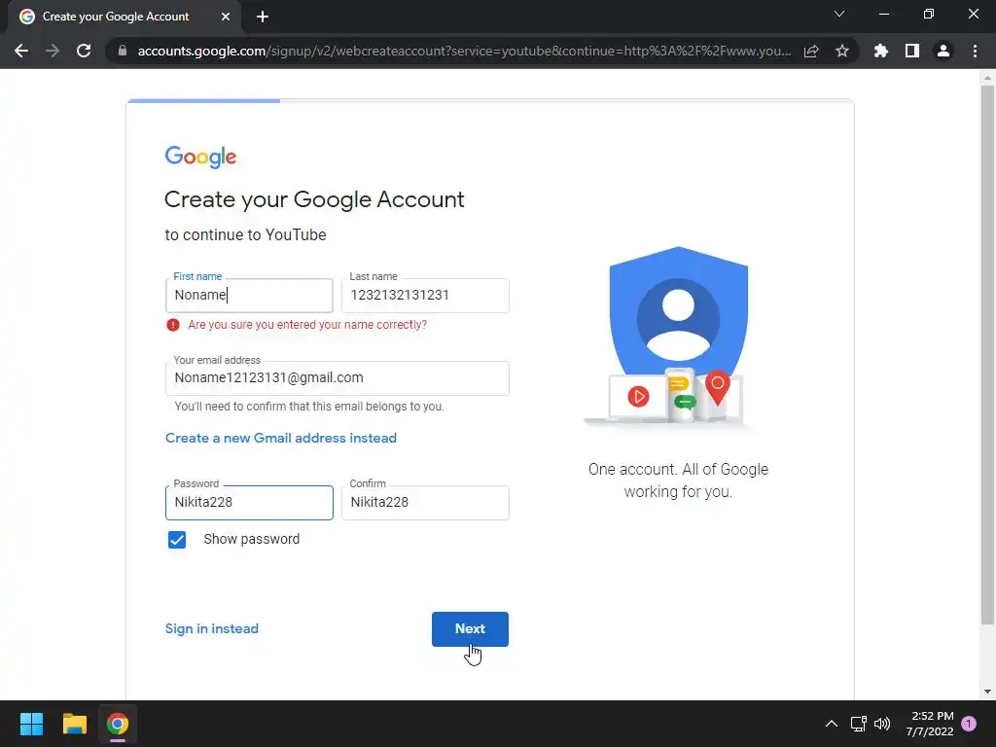
Task: Click the blue Next button
Action: tap(470, 629)
